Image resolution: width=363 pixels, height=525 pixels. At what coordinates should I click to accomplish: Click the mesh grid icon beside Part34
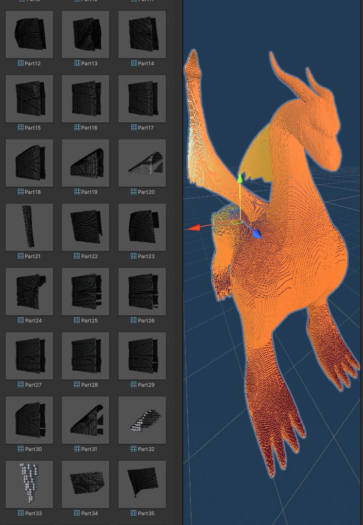tap(77, 513)
